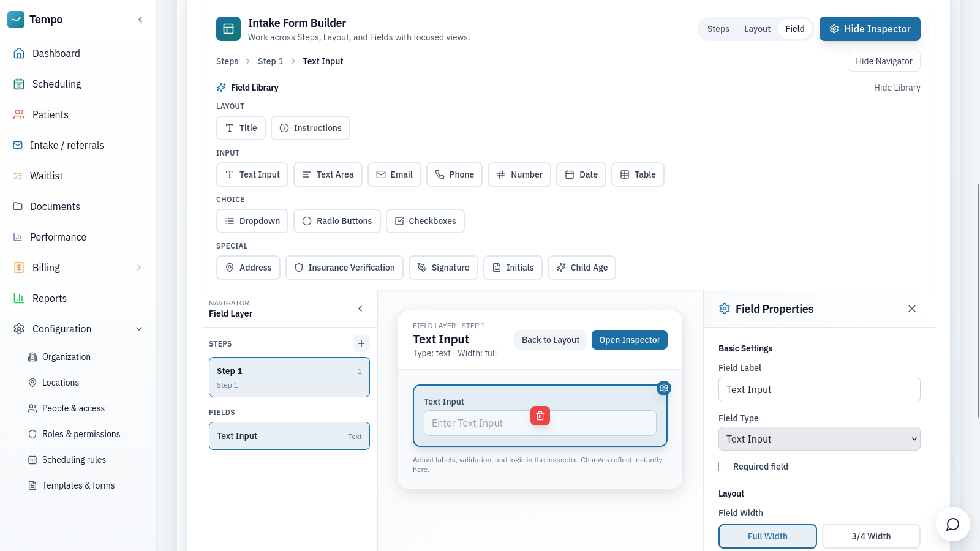Open the Field Type dropdown
980x551 pixels.
(819, 439)
